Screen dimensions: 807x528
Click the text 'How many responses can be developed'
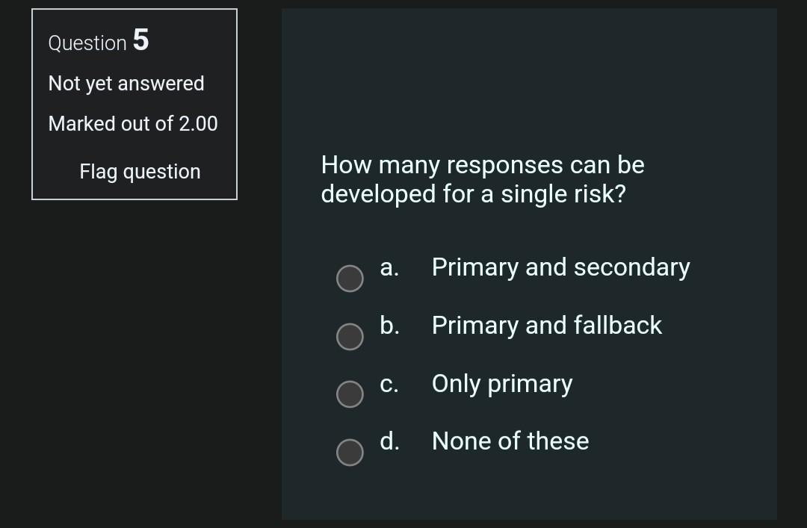(482, 164)
